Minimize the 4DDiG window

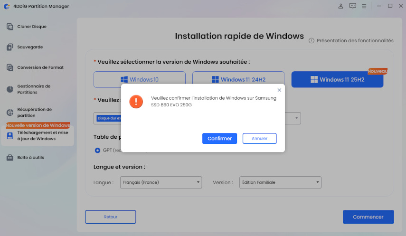coord(379,6)
